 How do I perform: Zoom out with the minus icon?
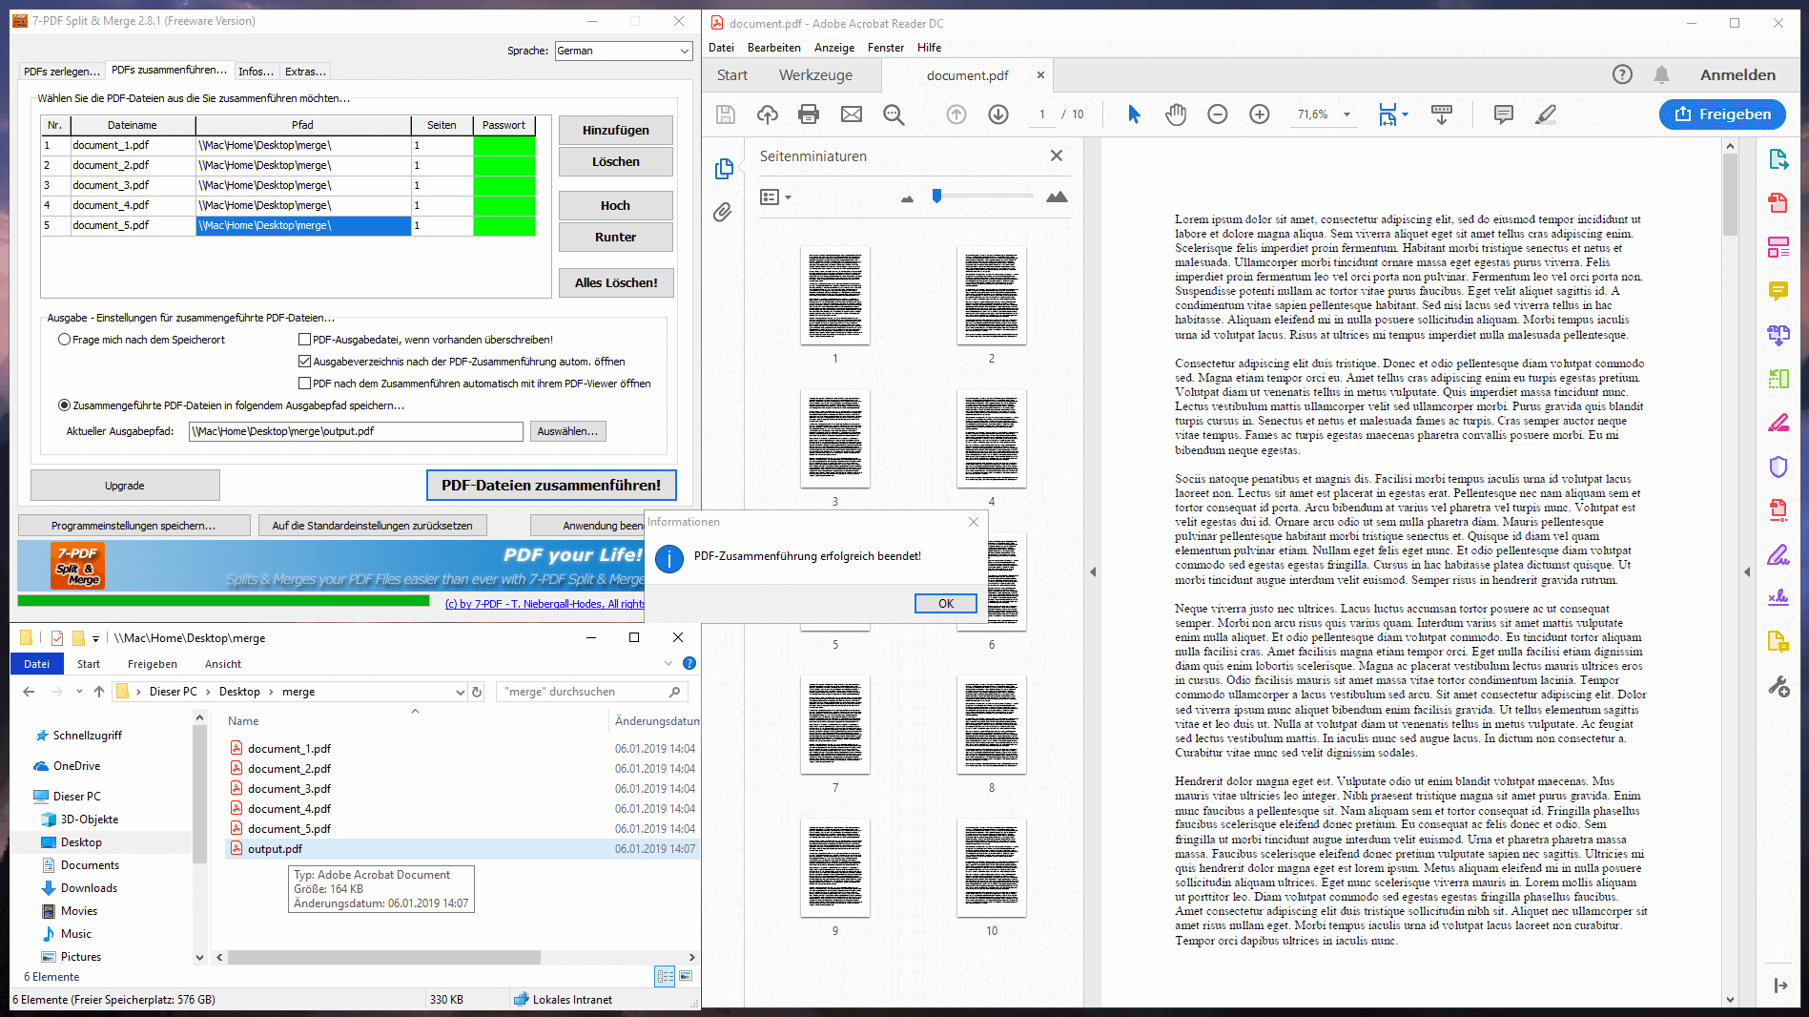tap(1218, 114)
